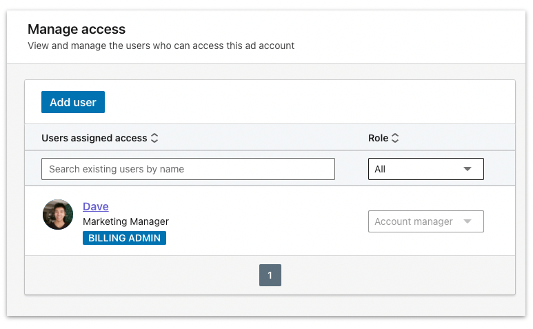Click the Role column header label
Viewport: 533px width, 329px height.
coord(378,138)
